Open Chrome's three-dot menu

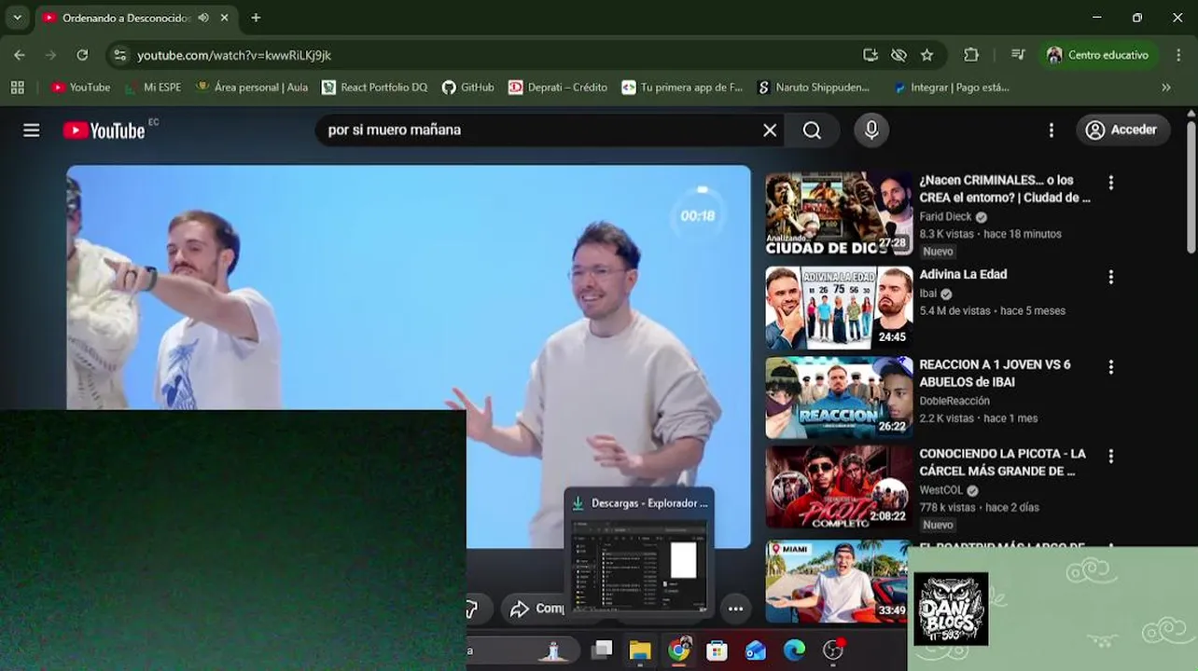[1179, 55]
